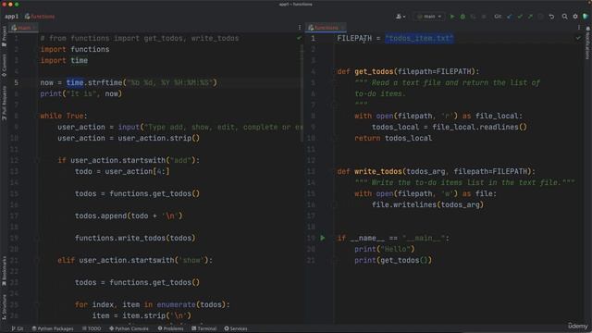Click the rollback undo arrow icon
The width and height of the screenshot is (592, 333).
click(551, 17)
